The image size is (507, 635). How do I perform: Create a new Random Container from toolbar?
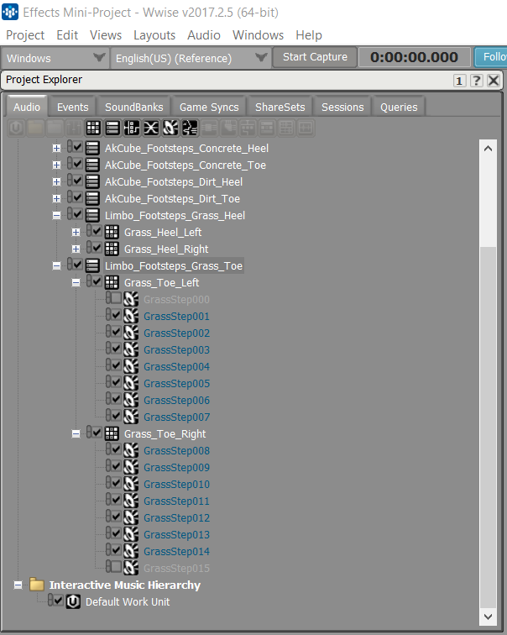(x=93, y=128)
